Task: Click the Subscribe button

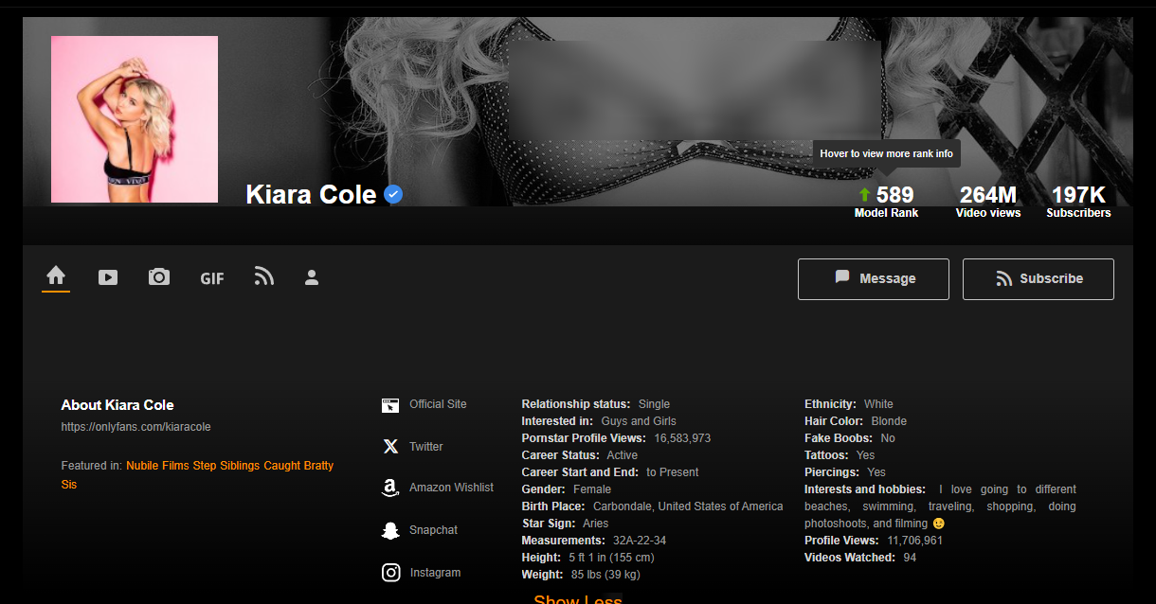Action: (x=1038, y=278)
